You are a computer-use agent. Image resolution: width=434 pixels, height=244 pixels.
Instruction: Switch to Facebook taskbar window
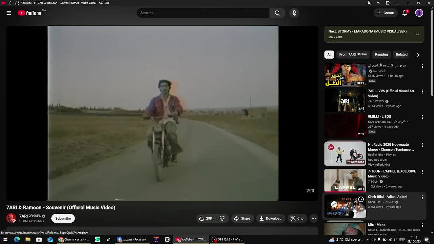132,240
